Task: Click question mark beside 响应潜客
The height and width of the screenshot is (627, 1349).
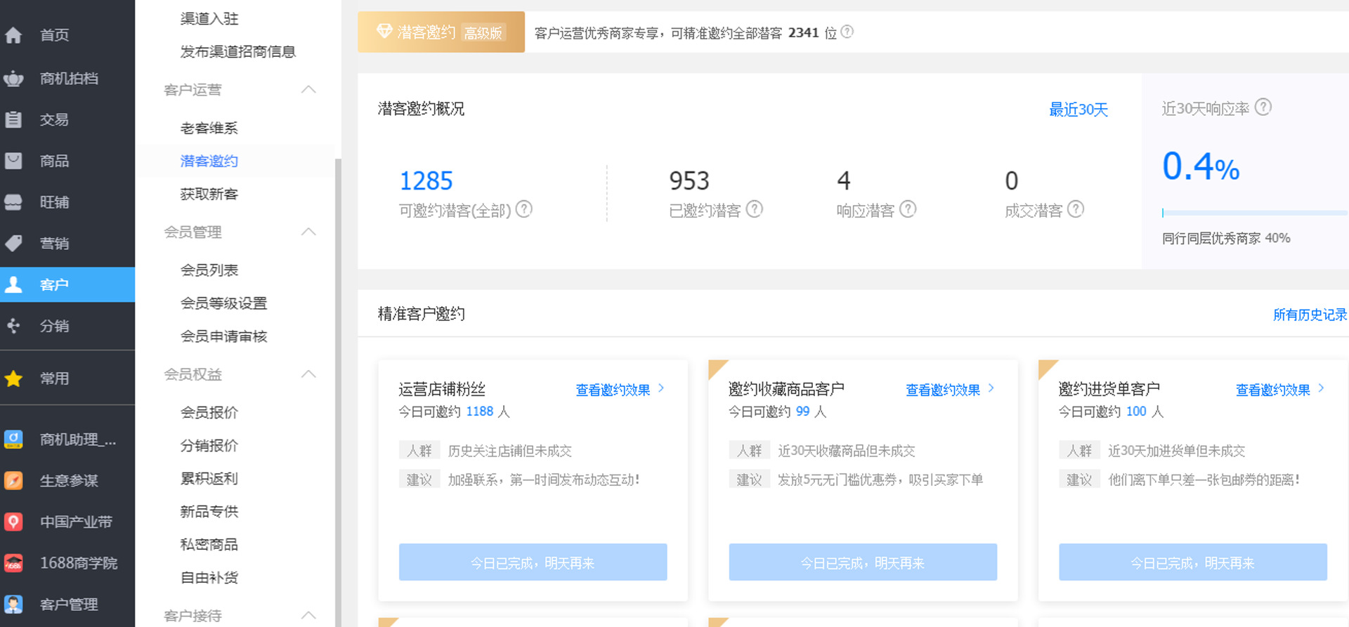Action: coord(908,209)
